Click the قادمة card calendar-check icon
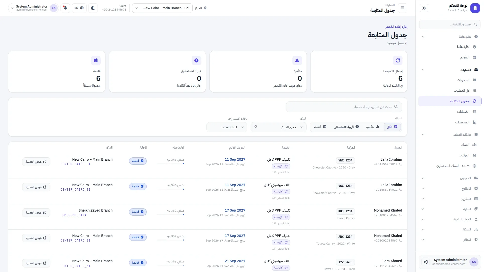Image resolution: width=484 pixels, height=272 pixels. click(x=96, y=60)
